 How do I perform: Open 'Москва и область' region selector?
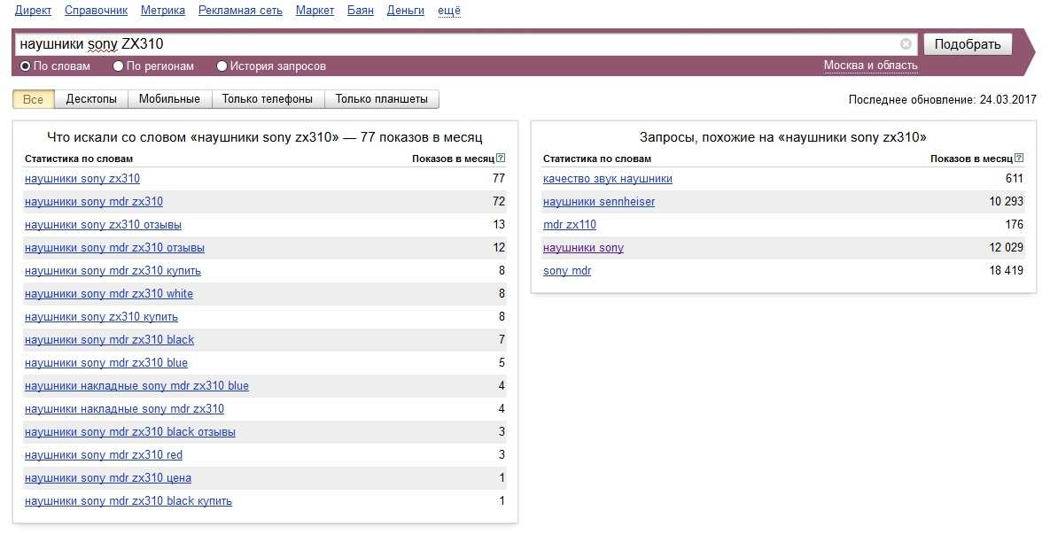pos(870,66)
